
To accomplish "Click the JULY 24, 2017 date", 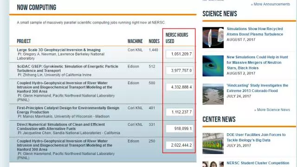I will 239,96.
